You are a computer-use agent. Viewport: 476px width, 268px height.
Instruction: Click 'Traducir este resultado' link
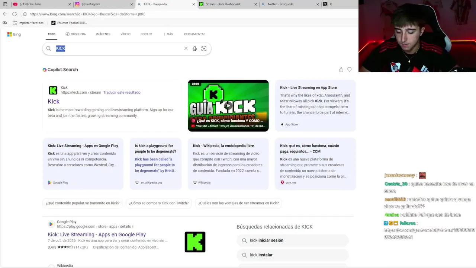tap(122, 92)
